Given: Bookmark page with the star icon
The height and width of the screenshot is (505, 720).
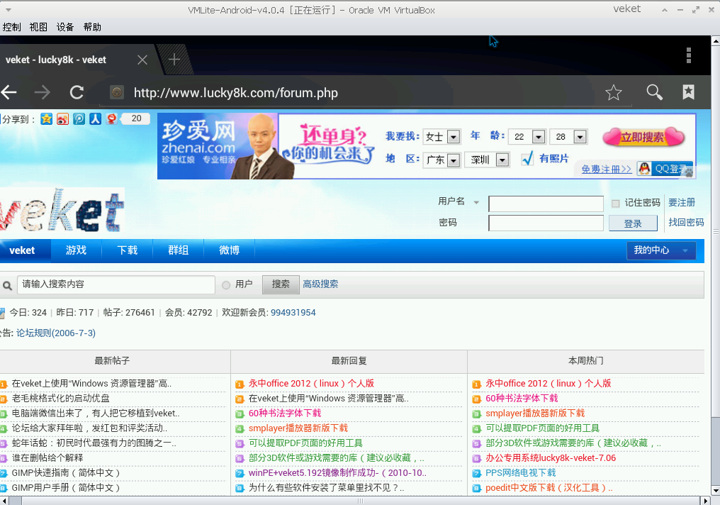Looking at the screenshot, I should (614, 93).
